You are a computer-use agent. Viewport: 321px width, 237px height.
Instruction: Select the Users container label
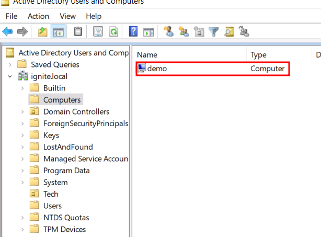coord(52,206)
